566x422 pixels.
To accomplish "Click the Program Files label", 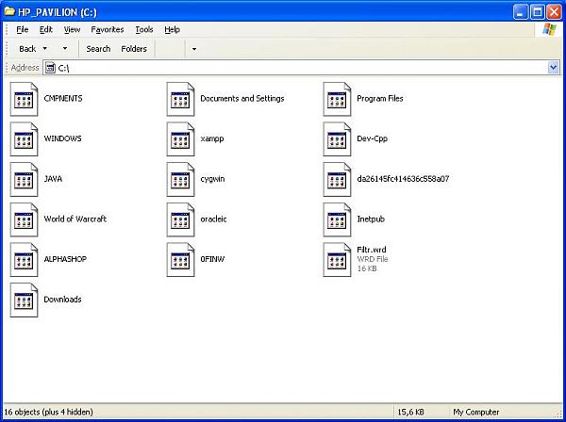I will pyautogui.click(x=380, y=98).
